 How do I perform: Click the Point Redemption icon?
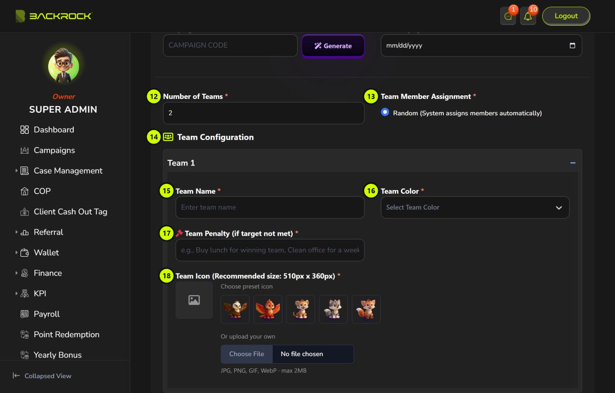point(25,335)
